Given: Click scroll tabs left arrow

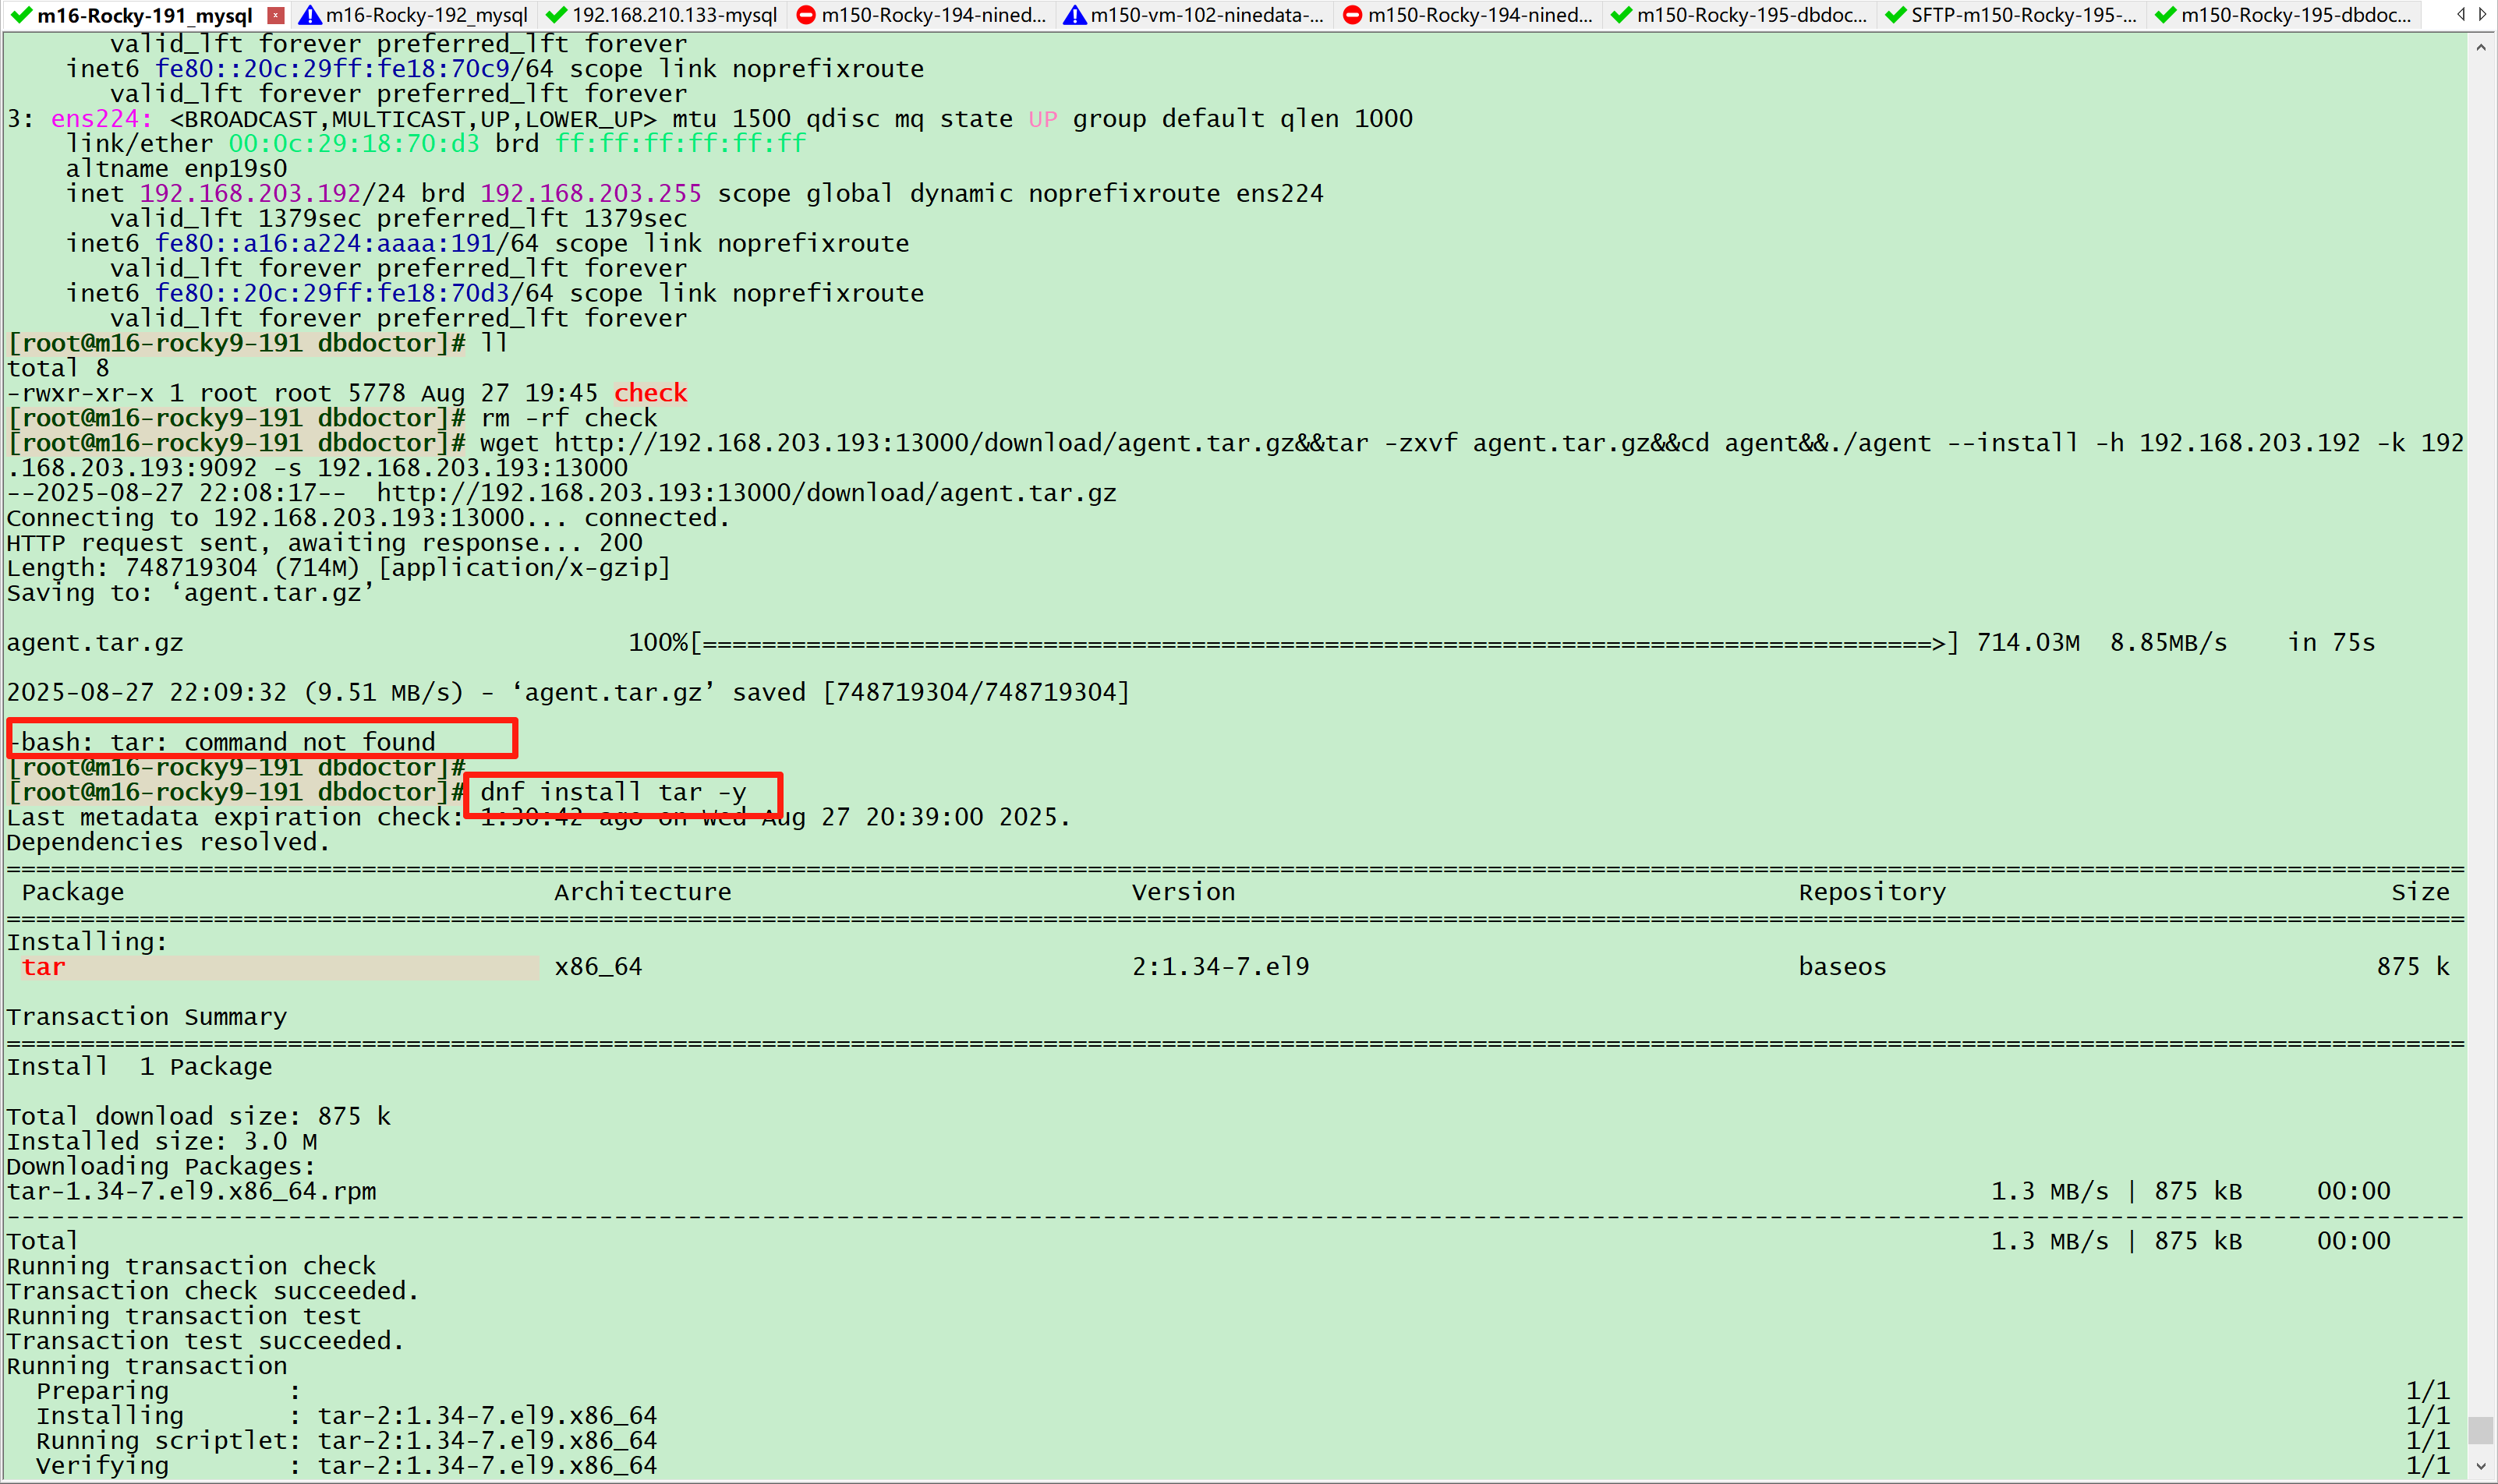Looking at the screenshot, I should point(2461,14).
